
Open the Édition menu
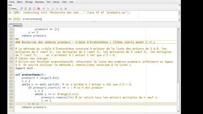tap(20, 2)
